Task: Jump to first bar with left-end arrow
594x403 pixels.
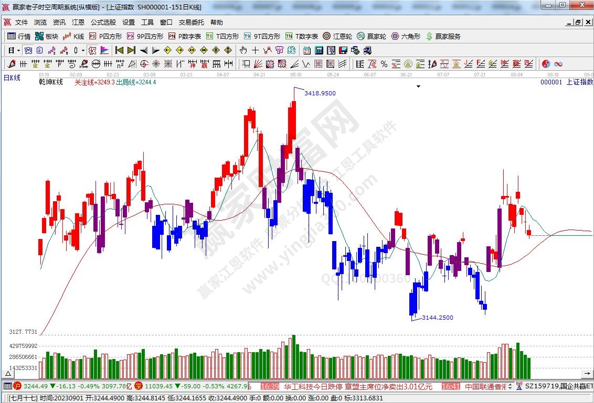Action: pos(119,50)
